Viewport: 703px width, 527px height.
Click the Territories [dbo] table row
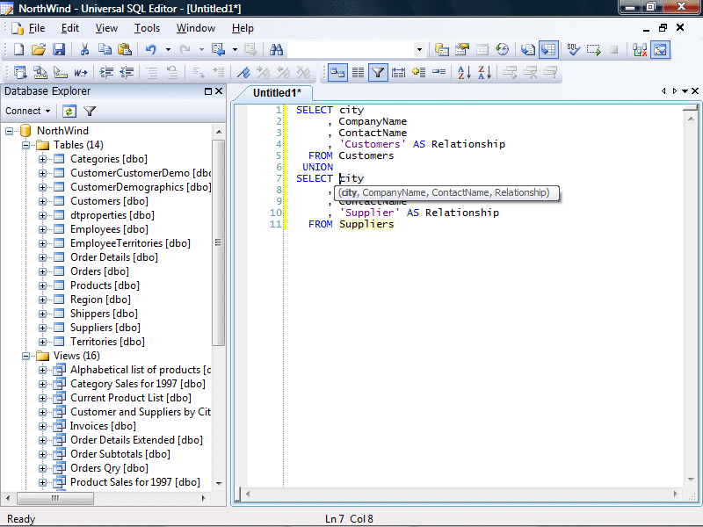tap(107, 342)
